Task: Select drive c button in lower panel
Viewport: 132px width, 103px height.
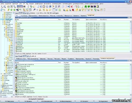Action: coord(17,56)
